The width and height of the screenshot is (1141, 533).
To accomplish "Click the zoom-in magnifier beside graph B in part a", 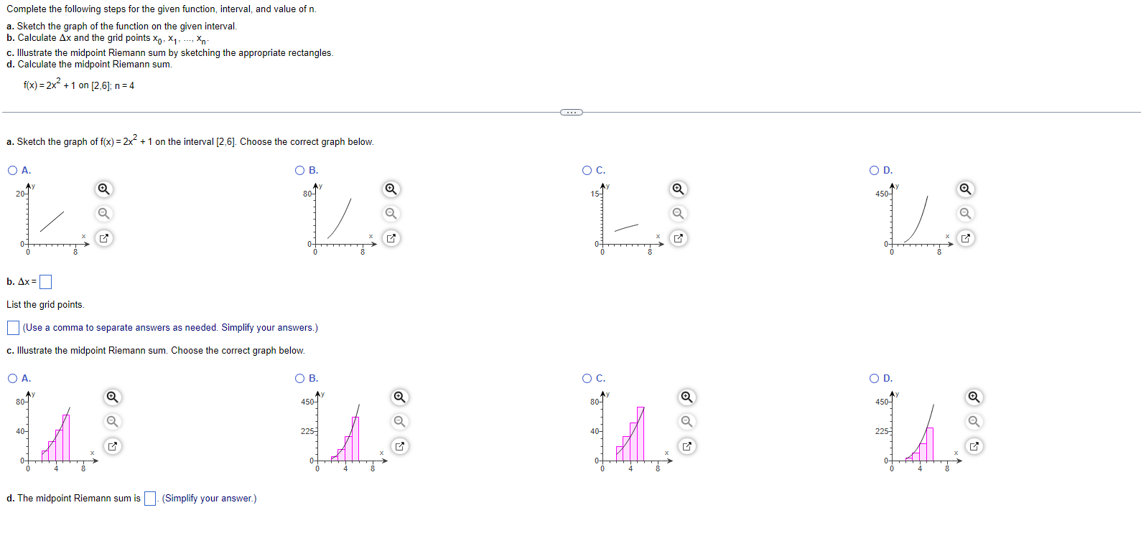I will pyautogui.click(x=391, y=189).
